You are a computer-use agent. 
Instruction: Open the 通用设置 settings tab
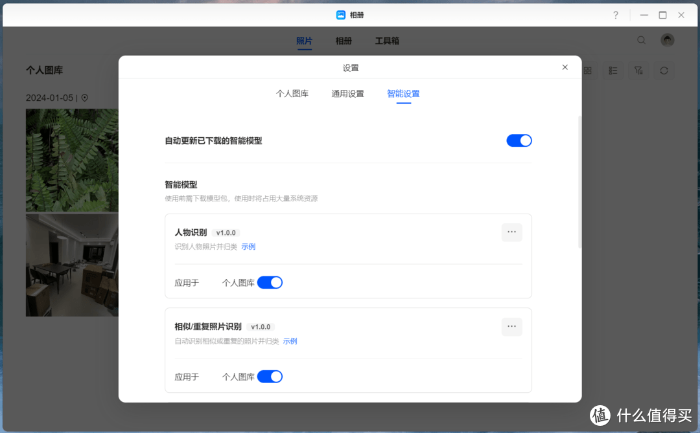click(347, 93)
